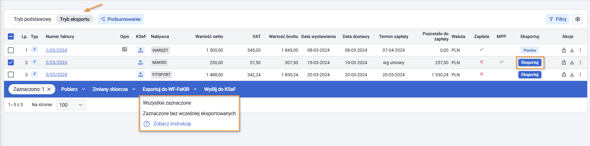The width and height of the screenshot is (590, 146).
Task: Open the Podsumowanie summary button
Action: pos(121,19)
